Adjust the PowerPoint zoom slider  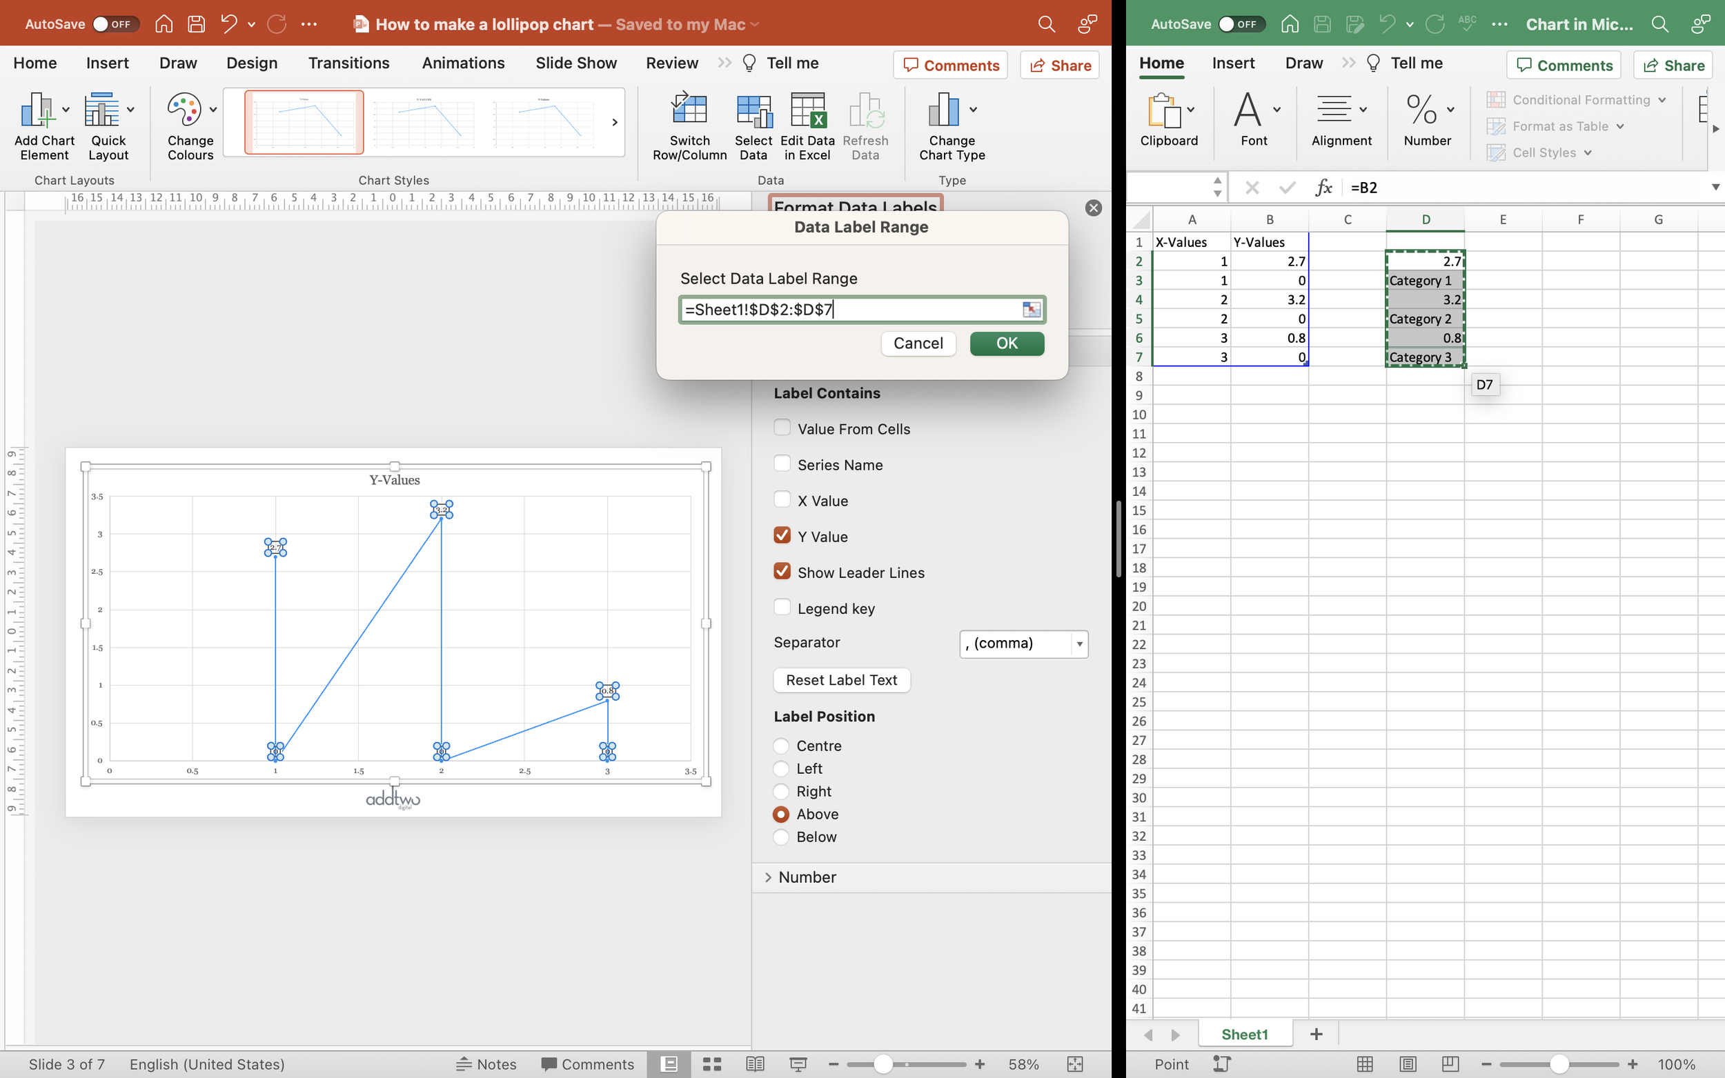883,1064
